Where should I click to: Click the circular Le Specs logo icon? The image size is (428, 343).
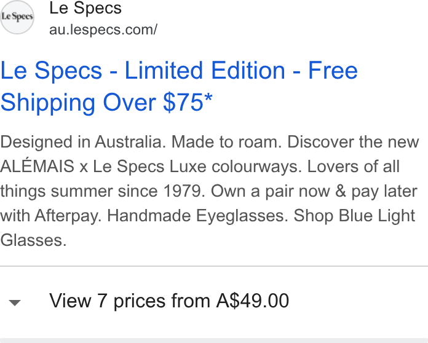click(17, 17)
